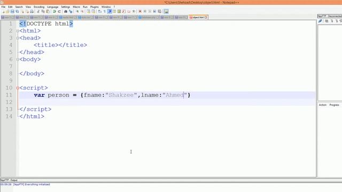Click the "</head>" text on line 5
Viewport: 342px width, 192px height.
click(32, 52)
